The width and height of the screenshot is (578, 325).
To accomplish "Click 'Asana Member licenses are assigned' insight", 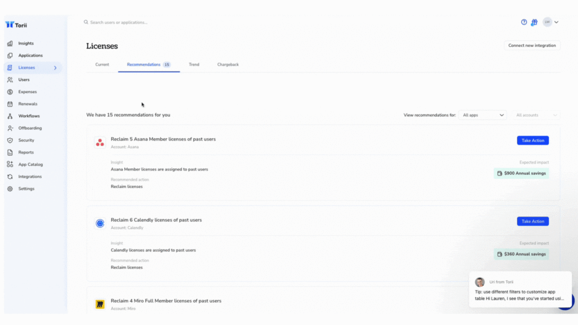I will tap(159, 169).
